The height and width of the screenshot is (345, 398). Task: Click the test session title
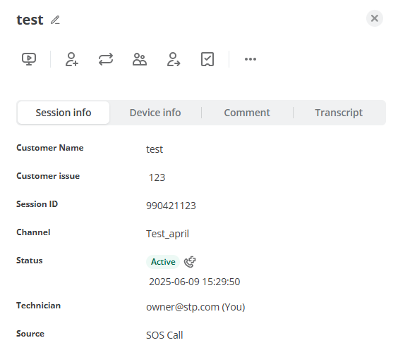[x=30, y=20]
